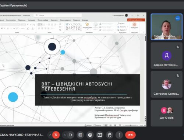Expand audio settings arrow beside microphone
The height and width of the screenshot is (140, 184).
[x=50, y=135]
